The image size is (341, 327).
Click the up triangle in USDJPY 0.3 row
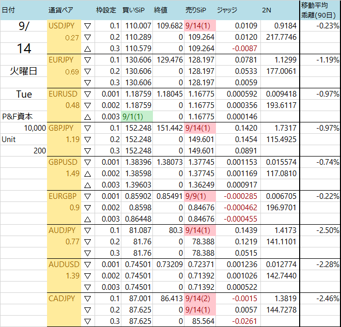click(87, 49)
